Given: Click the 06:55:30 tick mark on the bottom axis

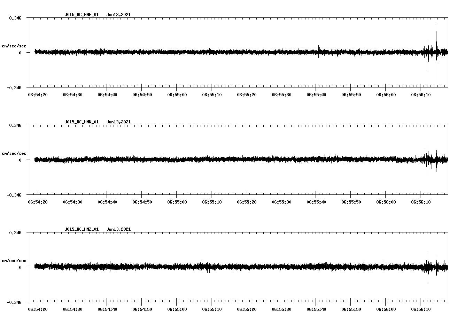Looking at the screenshot, I should click(280, 302).
